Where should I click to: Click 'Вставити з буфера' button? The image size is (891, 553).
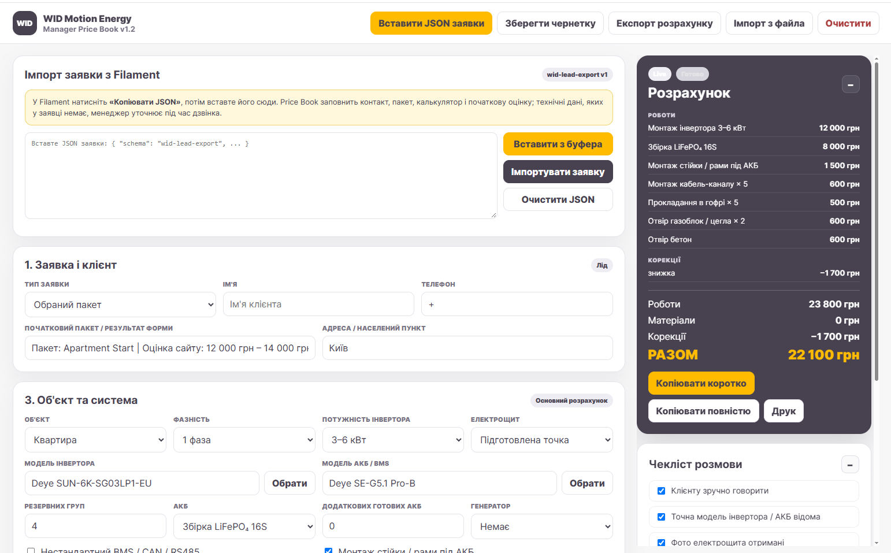558,144
